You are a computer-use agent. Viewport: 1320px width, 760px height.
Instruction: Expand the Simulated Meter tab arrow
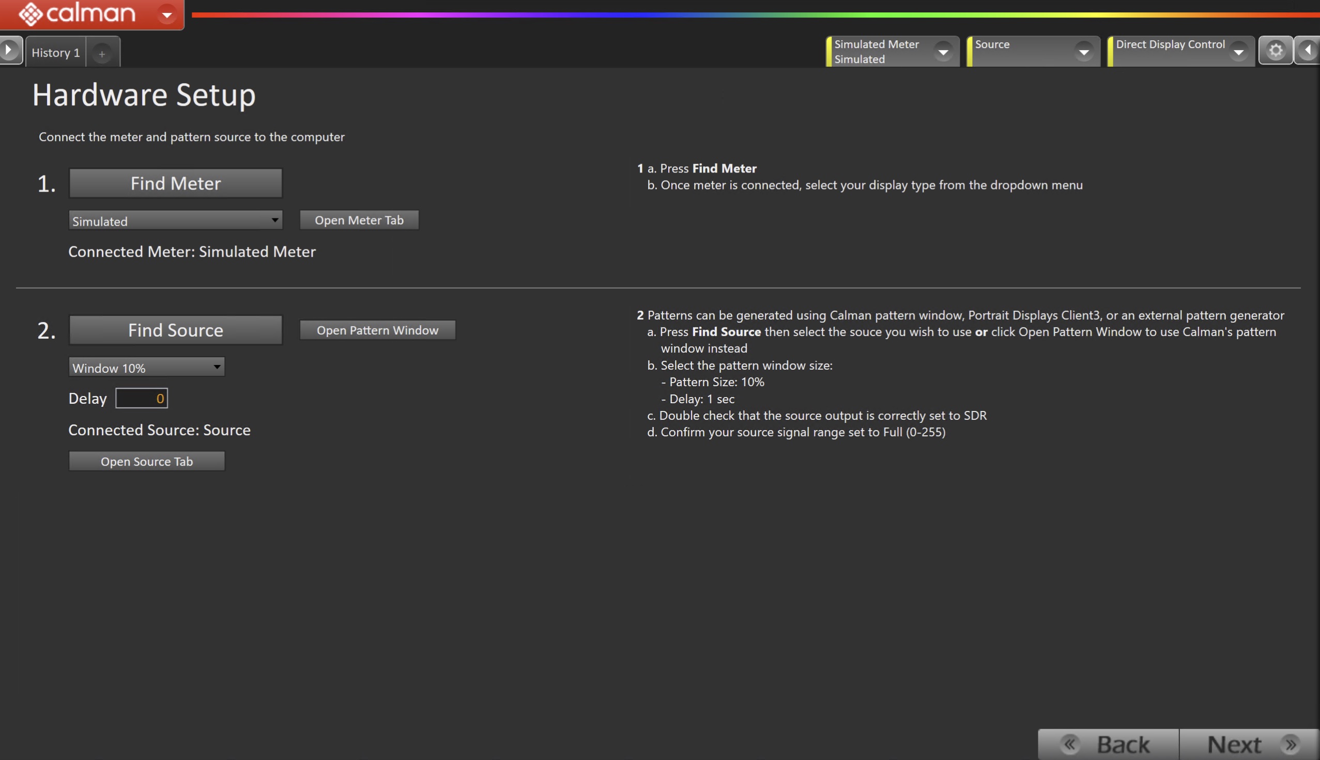coord(943,52)
